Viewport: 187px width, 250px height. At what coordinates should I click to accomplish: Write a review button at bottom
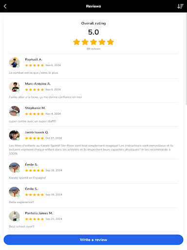point(93,240)
